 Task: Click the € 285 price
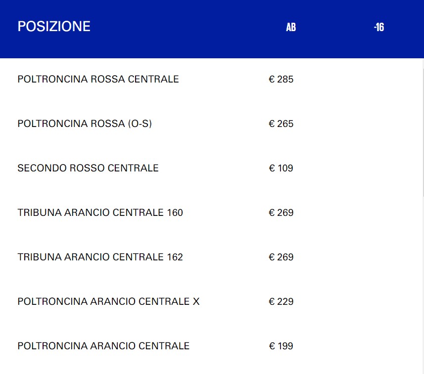pos(281,79)
